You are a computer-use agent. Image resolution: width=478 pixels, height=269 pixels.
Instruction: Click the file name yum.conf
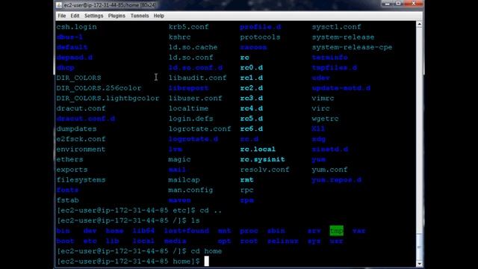click(x=329, y=170)
